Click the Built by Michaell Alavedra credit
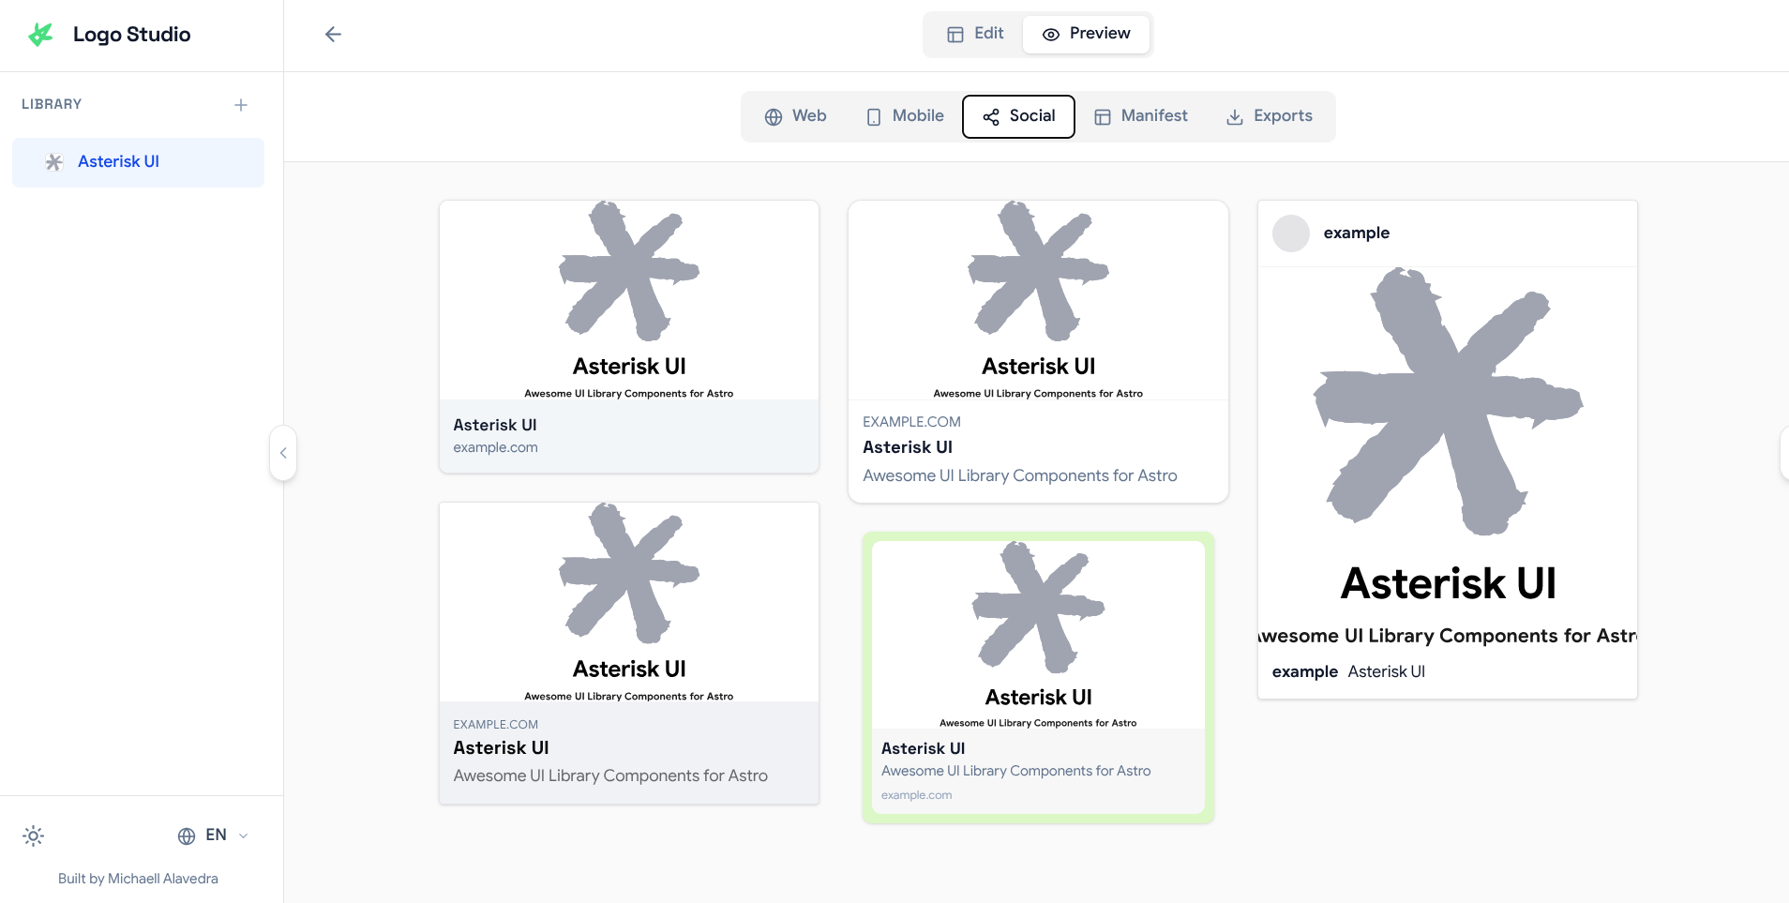1789x903 pixels. 138,879
